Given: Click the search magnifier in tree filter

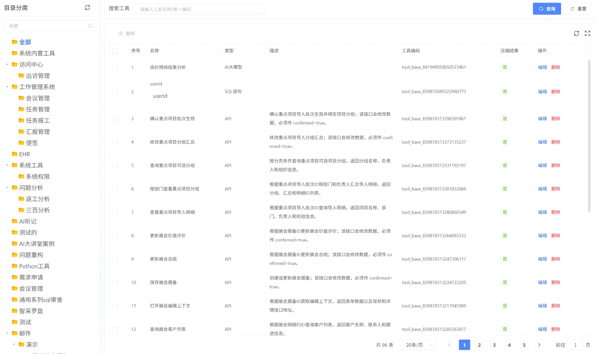Looking at the screenshot, I should [90, 26].
